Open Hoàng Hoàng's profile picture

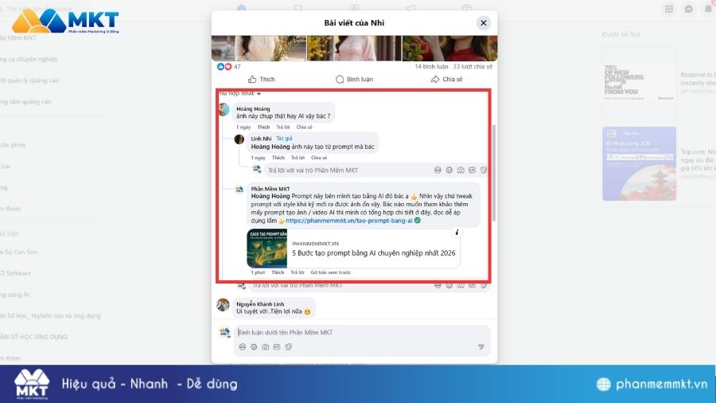click(x=224, y=110)
